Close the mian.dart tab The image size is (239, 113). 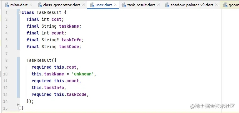[31, 5]
